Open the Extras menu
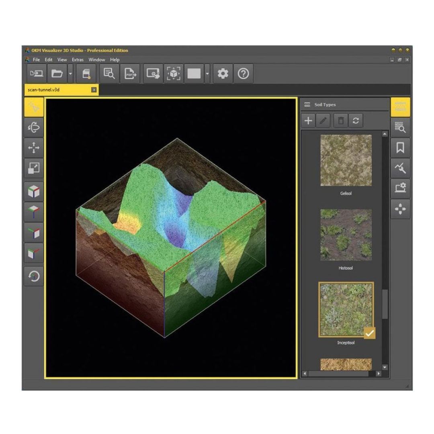Viewport: 434px width, 434px height. tap(78, 59)
